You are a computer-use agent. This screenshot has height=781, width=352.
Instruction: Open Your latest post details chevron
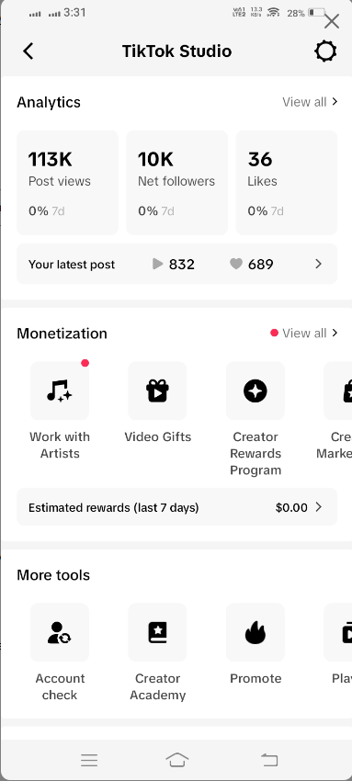[319, 264]
